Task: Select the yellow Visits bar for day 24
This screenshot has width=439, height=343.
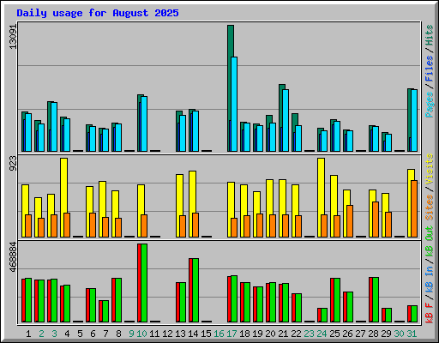Action: (322, 186)
